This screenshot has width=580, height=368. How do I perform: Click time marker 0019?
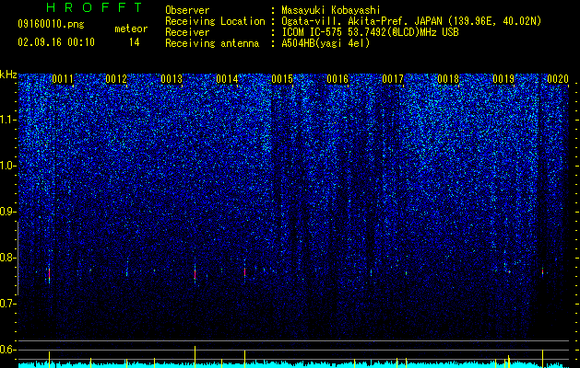point(503,79)
